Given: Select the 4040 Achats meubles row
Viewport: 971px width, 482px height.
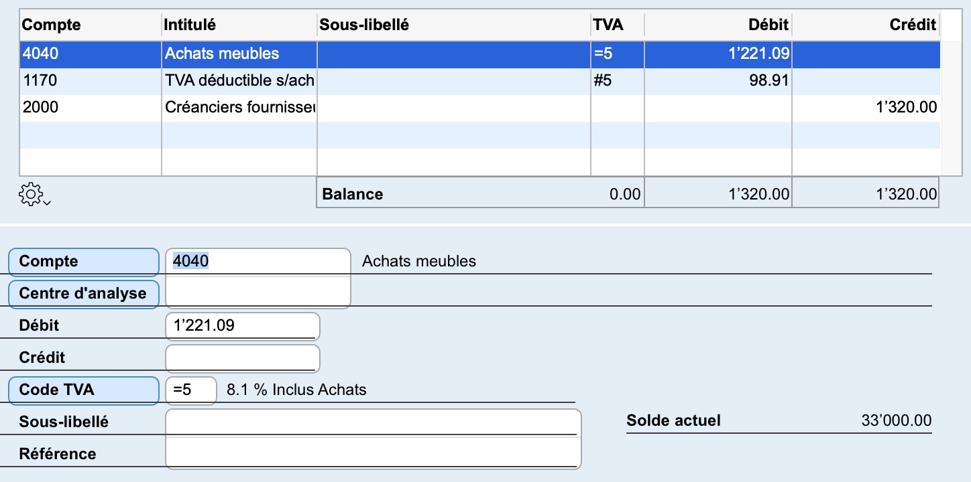Looking at the screenshot, I should [480, 54].
